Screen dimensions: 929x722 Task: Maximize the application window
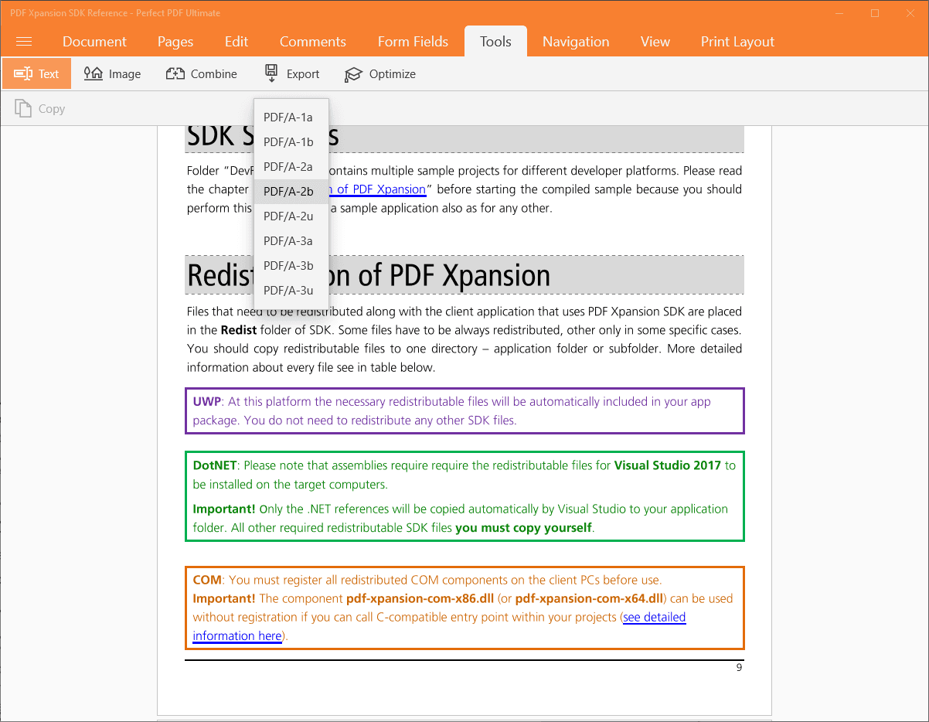click(x=875, y=13)
